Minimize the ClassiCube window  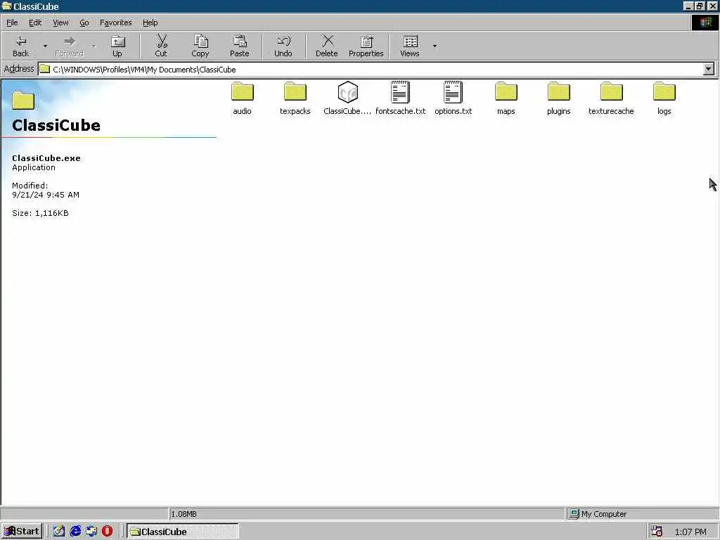click(688, 6)
